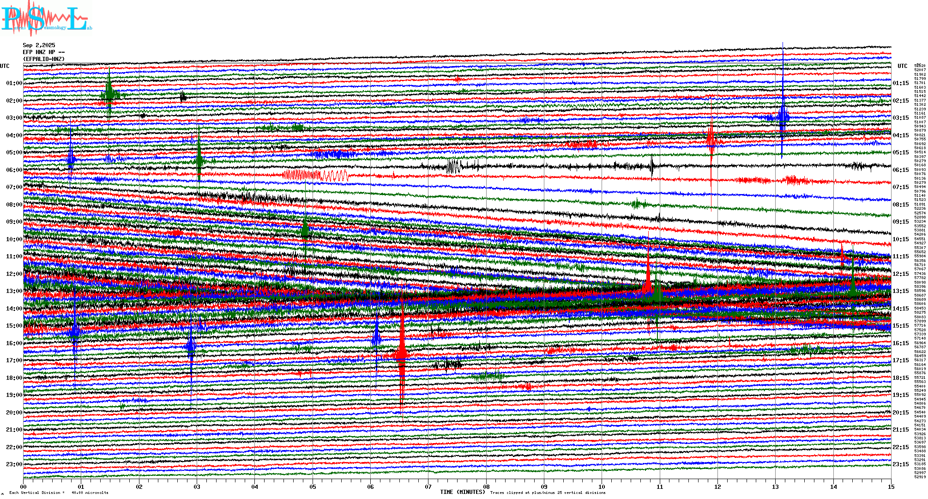Click the "23:00" hour label
928x499 pixels.
point(14,464)
